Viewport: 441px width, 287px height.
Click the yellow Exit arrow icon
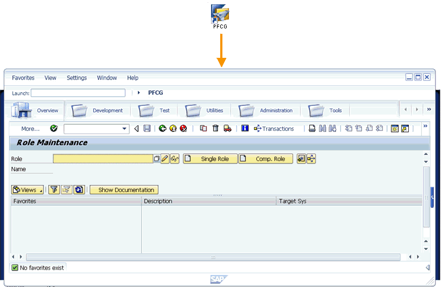(x=173, y=128)
